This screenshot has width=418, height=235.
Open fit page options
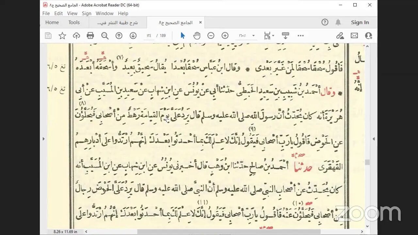(x=269, y=36)
